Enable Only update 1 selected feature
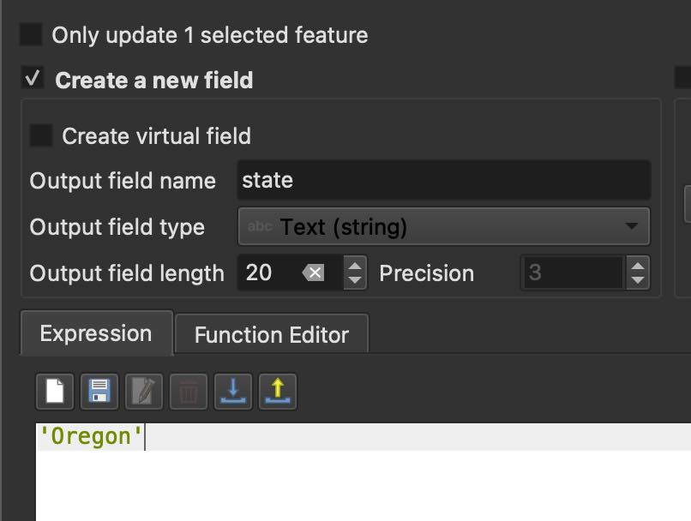The height and width of the screenshot is (521, 691). 32,35
